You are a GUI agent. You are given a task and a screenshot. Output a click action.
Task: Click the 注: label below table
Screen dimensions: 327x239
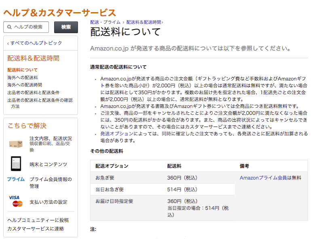(x=93, y=229)
